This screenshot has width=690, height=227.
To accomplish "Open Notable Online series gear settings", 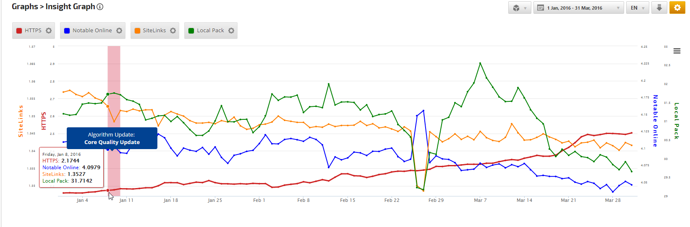I will point(119,31).
